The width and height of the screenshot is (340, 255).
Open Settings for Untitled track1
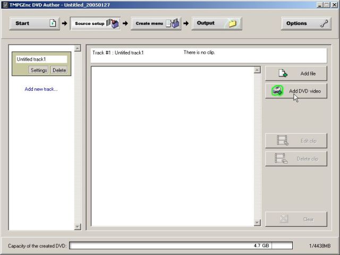pos(39,70)
